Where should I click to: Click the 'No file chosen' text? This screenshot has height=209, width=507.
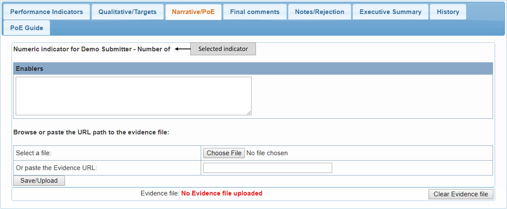pyautogui.click(x=267, y=153)
